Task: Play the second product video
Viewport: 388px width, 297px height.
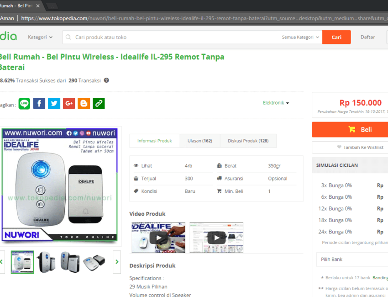Action: coord(216,238)
